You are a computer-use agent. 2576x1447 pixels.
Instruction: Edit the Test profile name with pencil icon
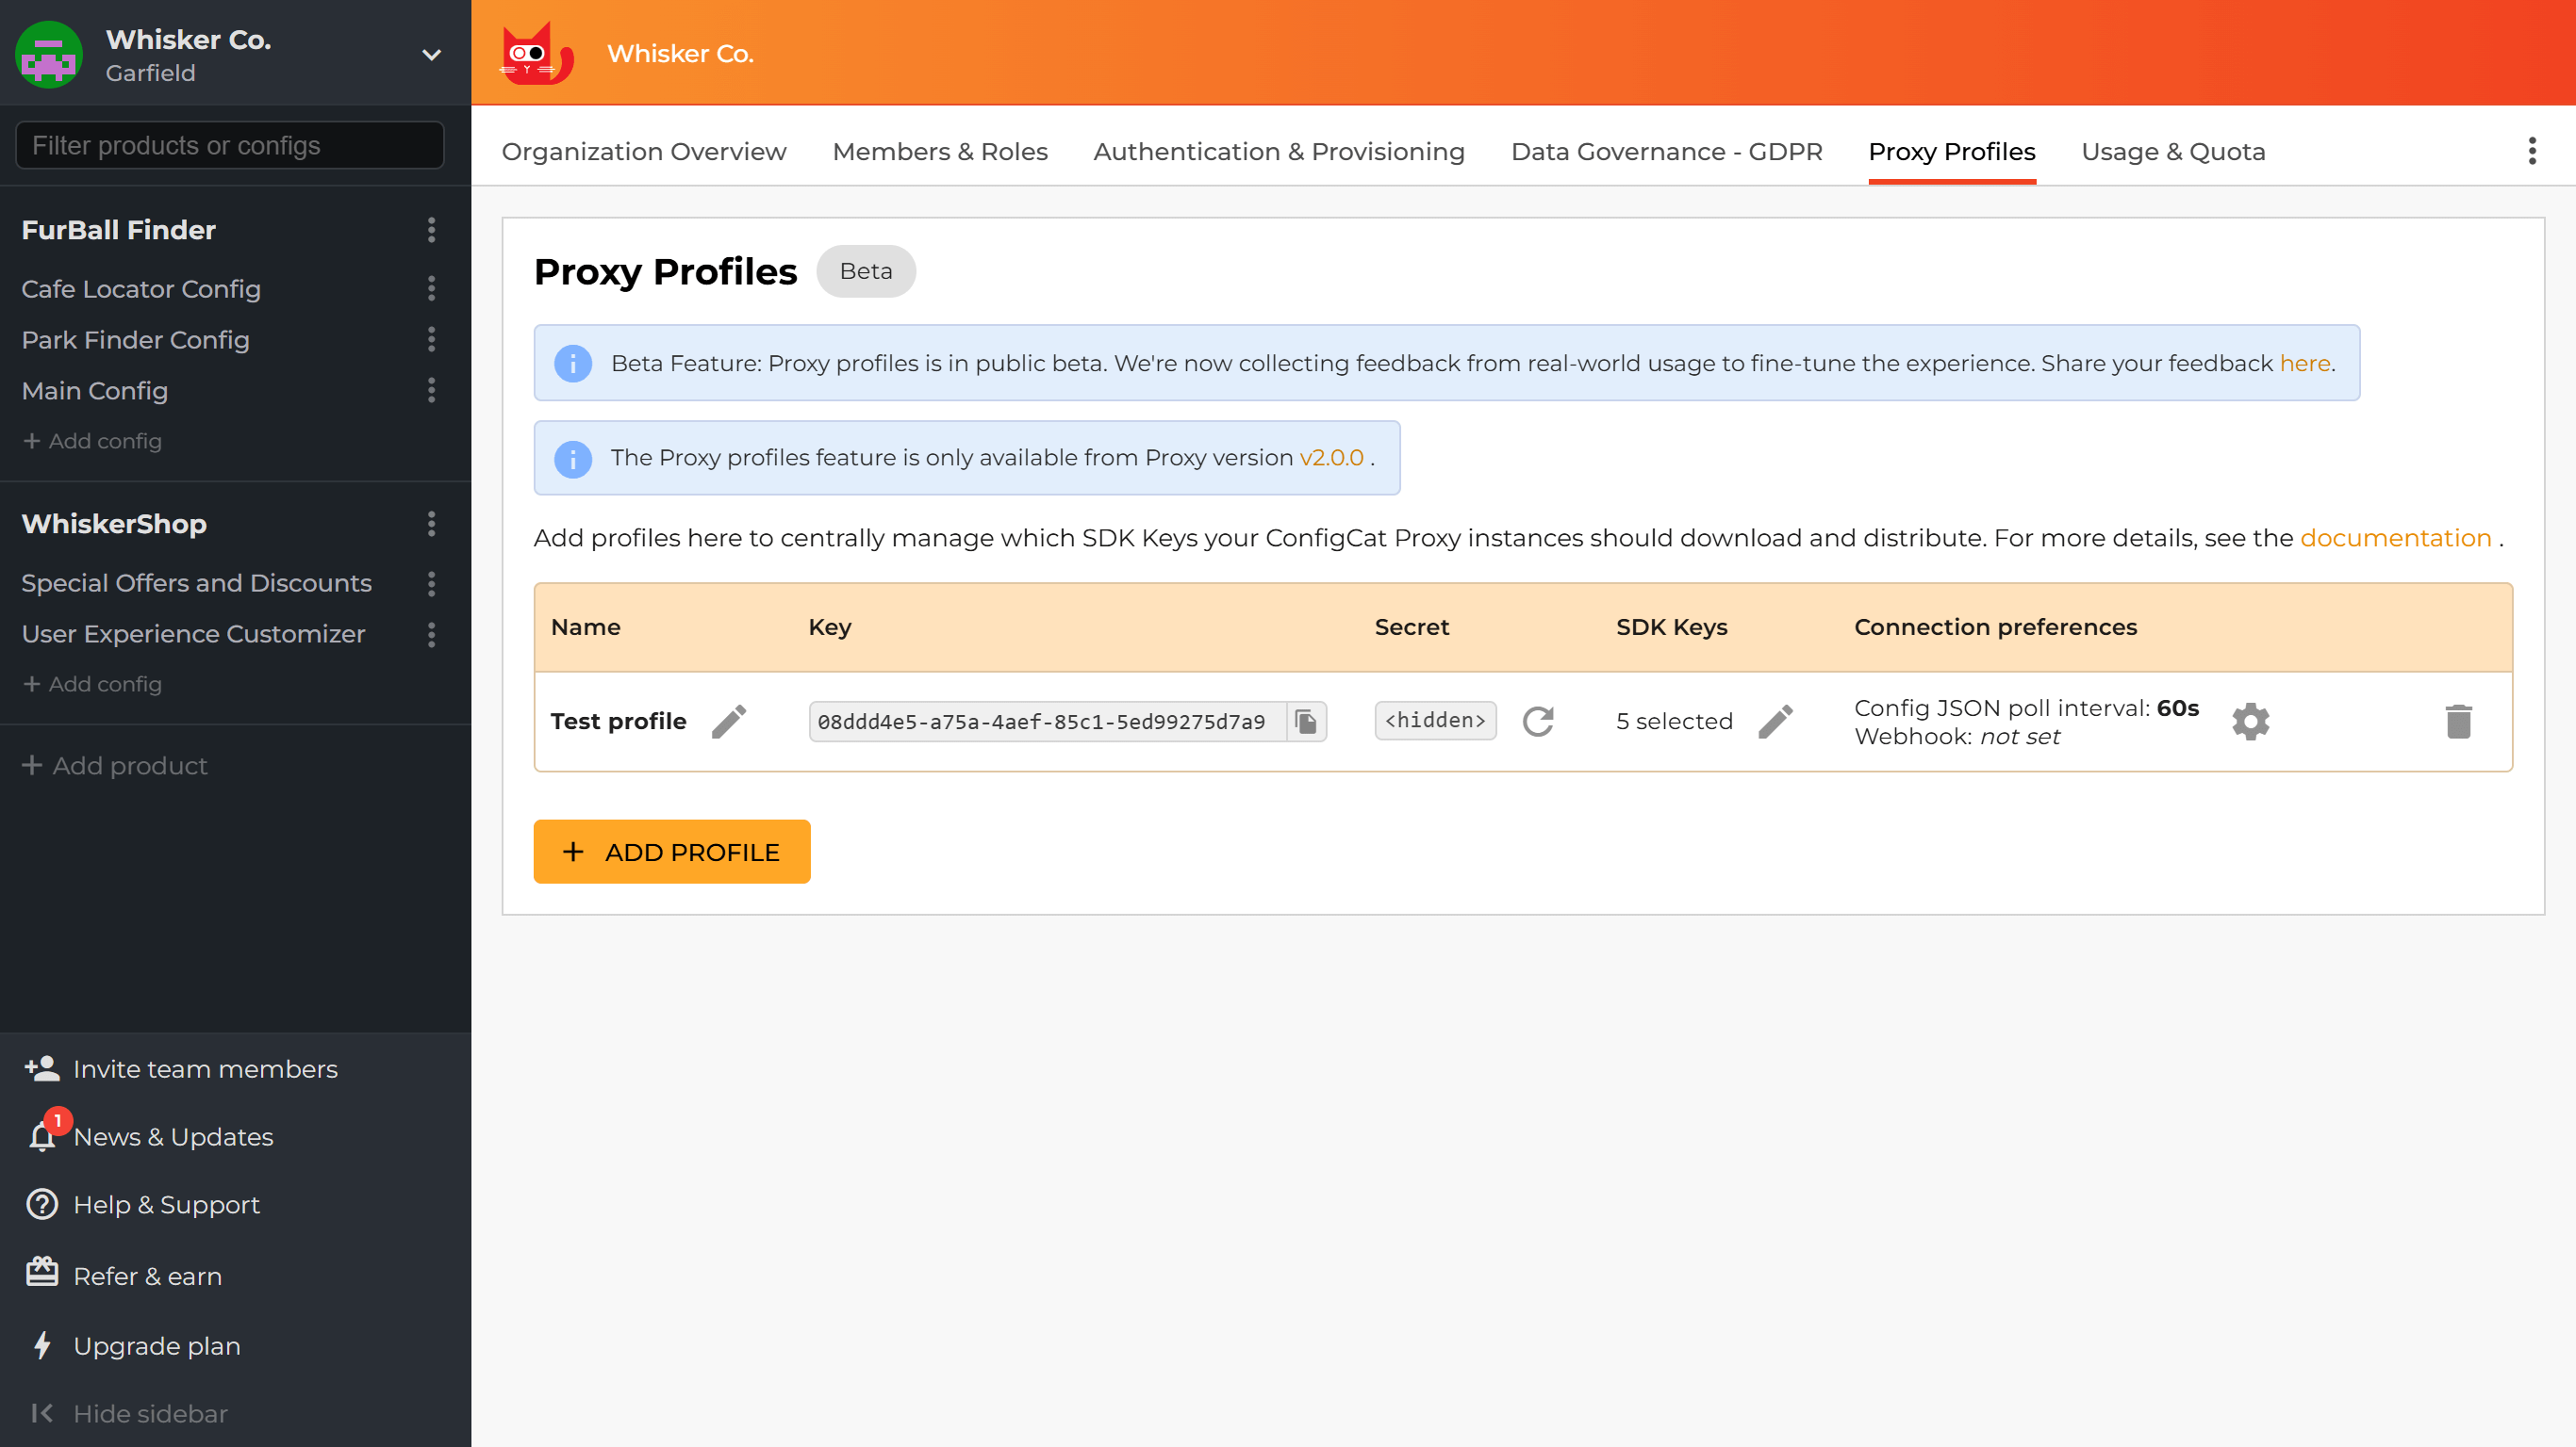729,721
